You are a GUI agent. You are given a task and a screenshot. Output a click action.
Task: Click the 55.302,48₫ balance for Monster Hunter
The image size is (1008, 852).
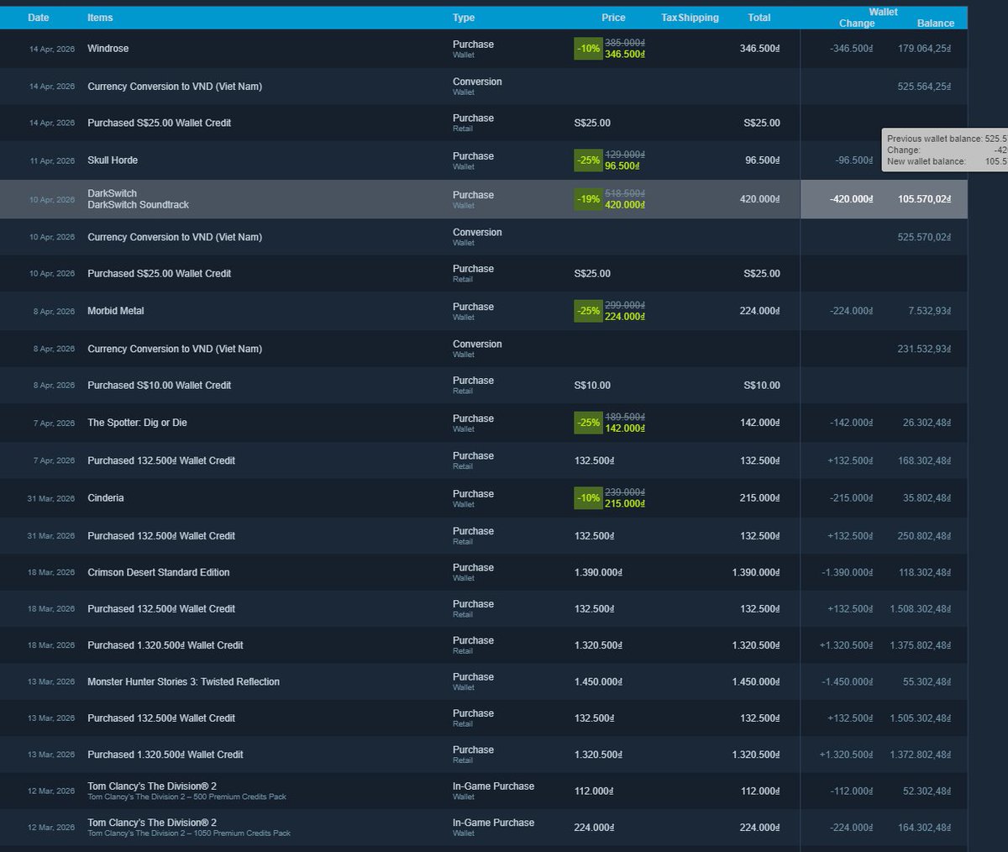[x=927, y=681]
